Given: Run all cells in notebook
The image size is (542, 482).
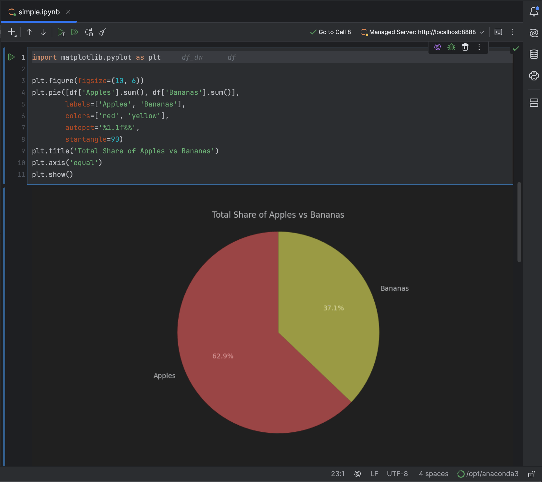Looking at the screenshot, I should point(75,32).
